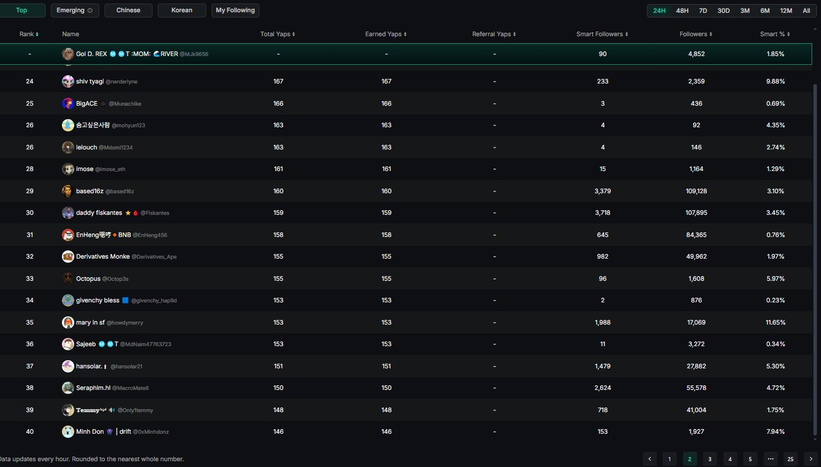Click the @Derivatives_Ape handle
This screenshot has height=467, width=821.
(154, 257)
